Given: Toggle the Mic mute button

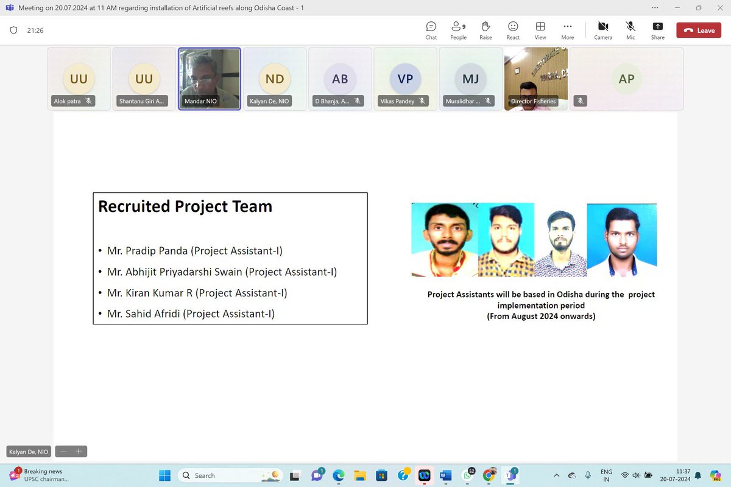Looking at the screenshot, I should [x=630, y=30].
